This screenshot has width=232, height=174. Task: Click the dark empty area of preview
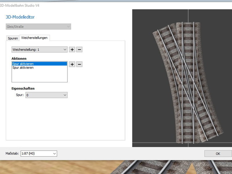pyautogui.click(x=145, y=124)
